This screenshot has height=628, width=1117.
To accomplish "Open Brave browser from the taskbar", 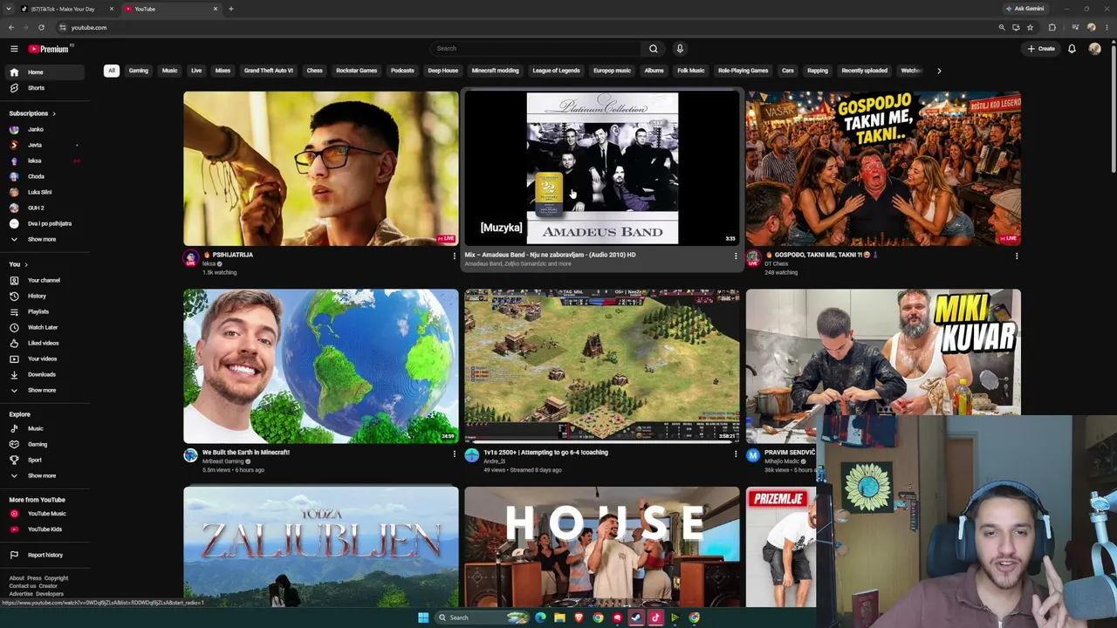I will click(x=579, y=618).
